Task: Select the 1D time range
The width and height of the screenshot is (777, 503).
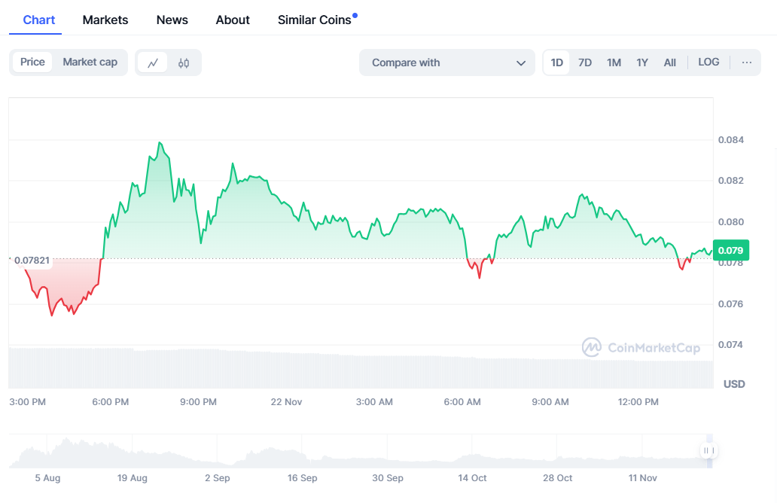Action: tap(557, 62)
